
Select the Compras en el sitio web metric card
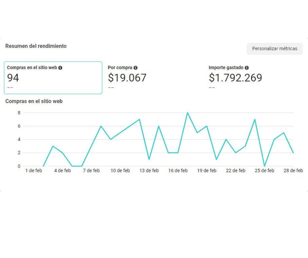(x=53, y=78)
